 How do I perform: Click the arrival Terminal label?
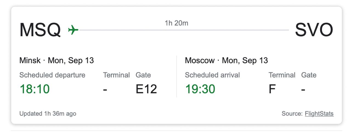pyautogui.click(x=282, y=75)
